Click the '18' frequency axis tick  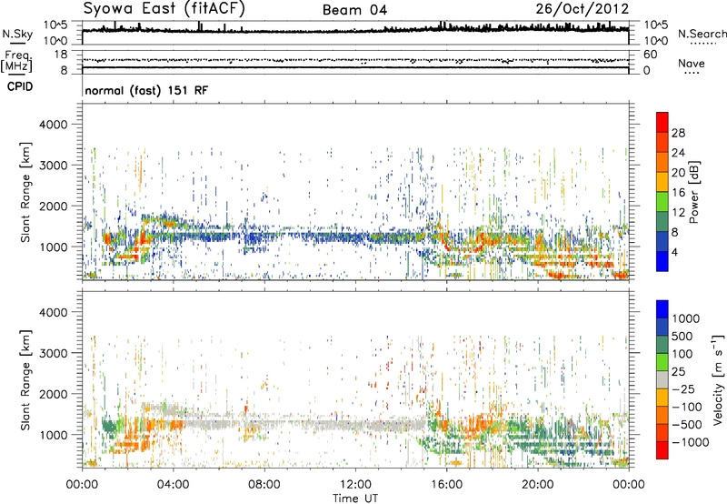point(61,55)
